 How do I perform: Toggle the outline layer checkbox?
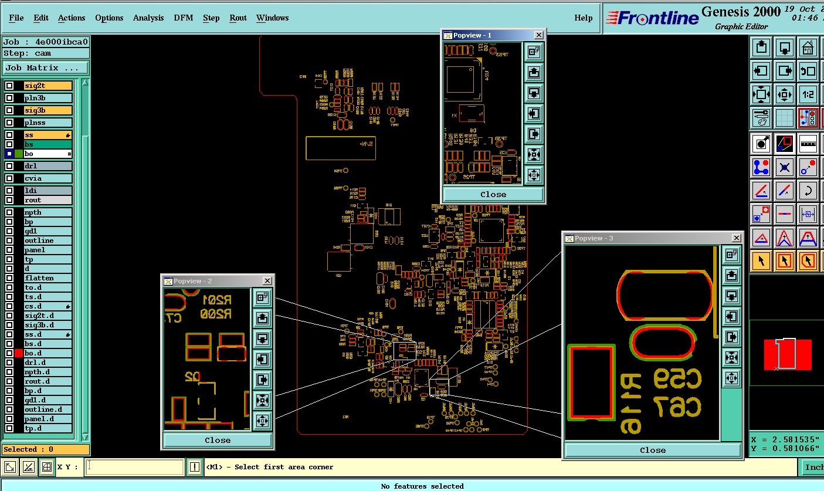pyautogui.click(x=9, y=241)
